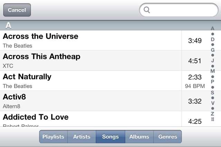Jump to letter G in index

[213, 50]
